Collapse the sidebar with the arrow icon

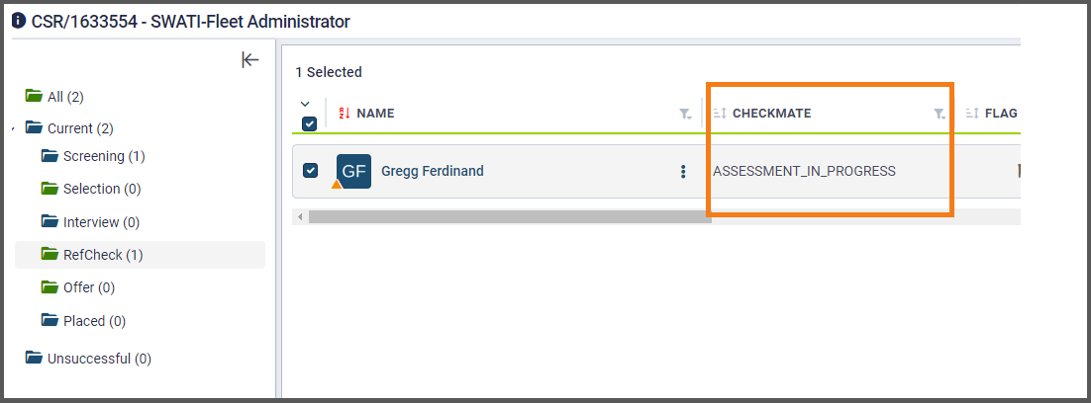249,60
